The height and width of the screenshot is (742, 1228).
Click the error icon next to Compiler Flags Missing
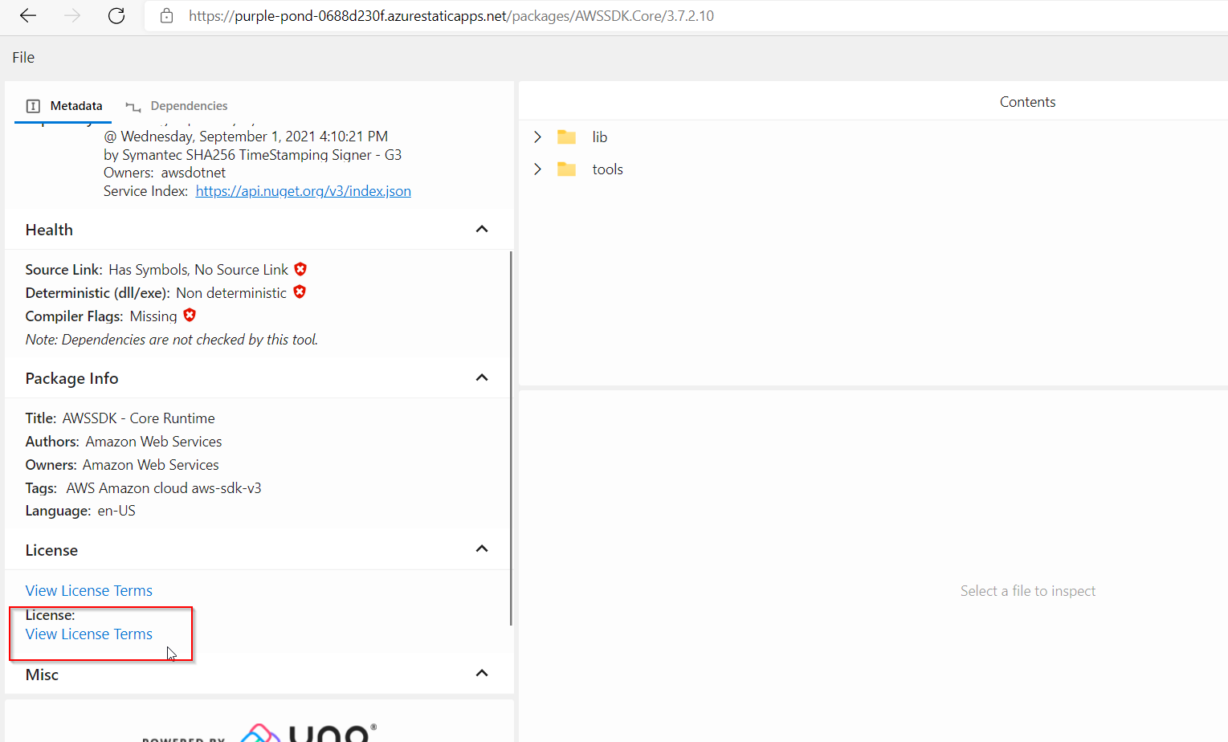189,315
